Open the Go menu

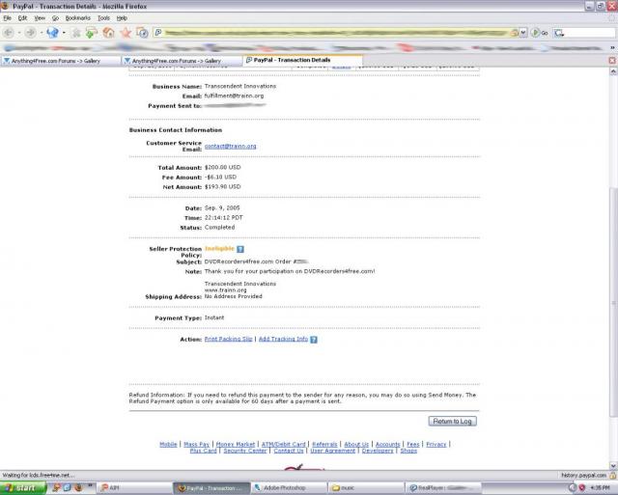pos(55,18)
